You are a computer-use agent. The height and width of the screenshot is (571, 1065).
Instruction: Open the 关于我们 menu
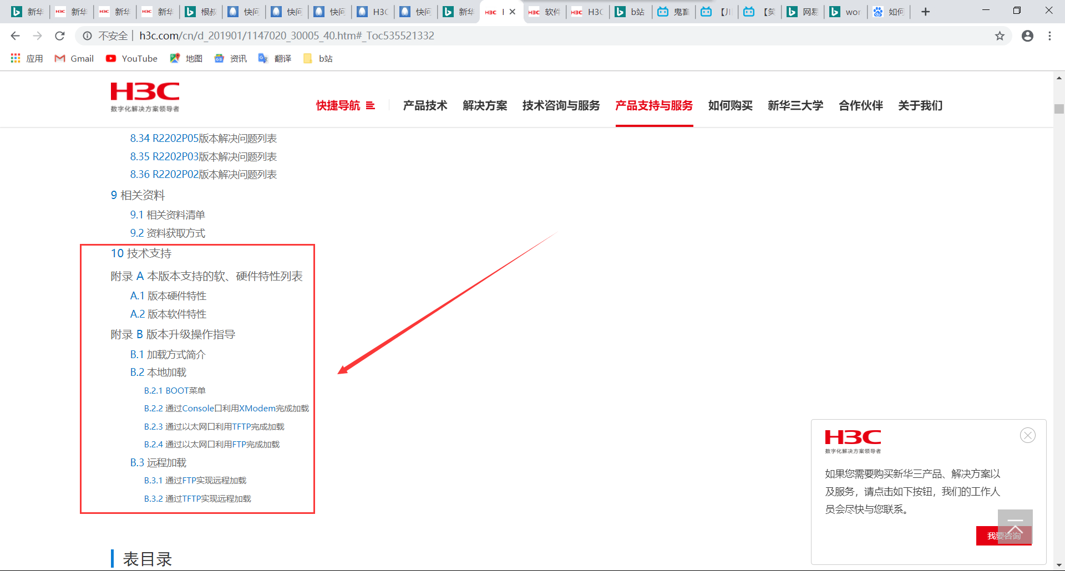pos(920,105)
